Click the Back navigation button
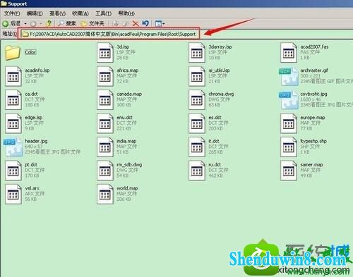This screenshot has width=353, height=277. (11, 23)
